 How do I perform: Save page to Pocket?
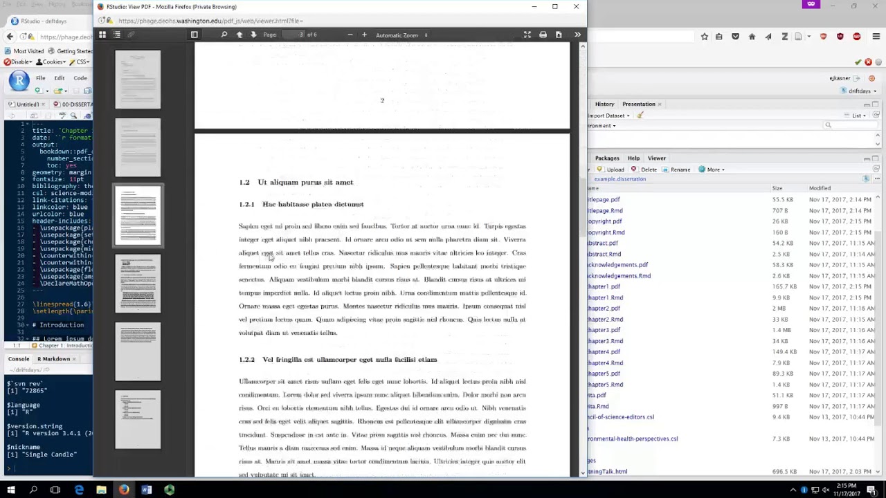[x=735, y=37]
